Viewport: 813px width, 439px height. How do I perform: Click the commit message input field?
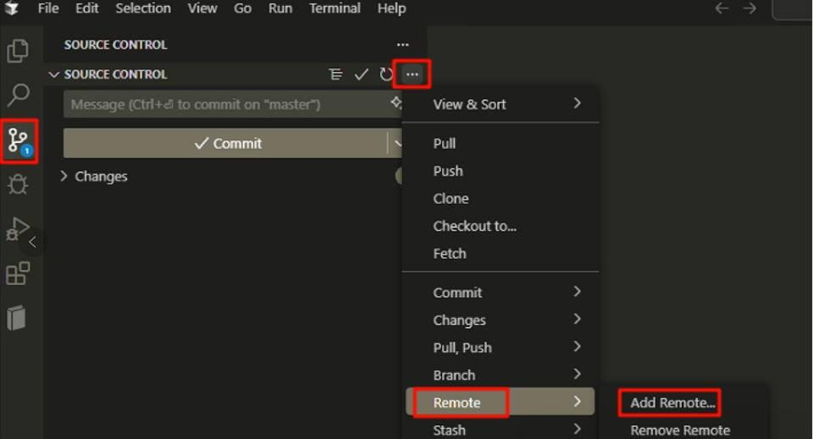224,104
